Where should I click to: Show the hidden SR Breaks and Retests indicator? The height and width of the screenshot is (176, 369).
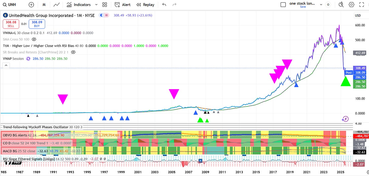[73, 52]
